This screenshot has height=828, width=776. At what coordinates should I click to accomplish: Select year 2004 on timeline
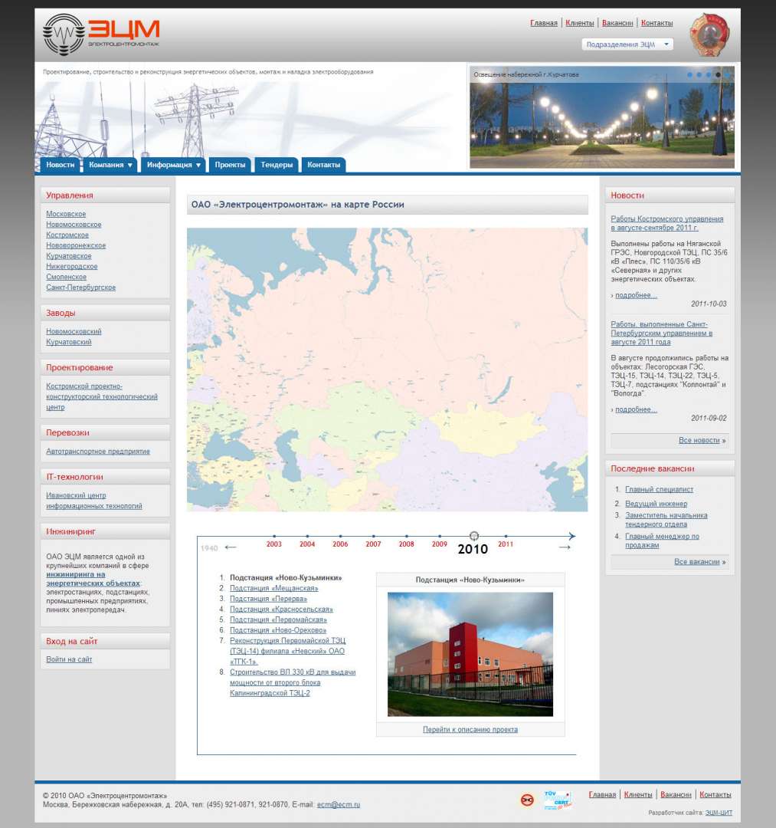[x=307, y=544]
